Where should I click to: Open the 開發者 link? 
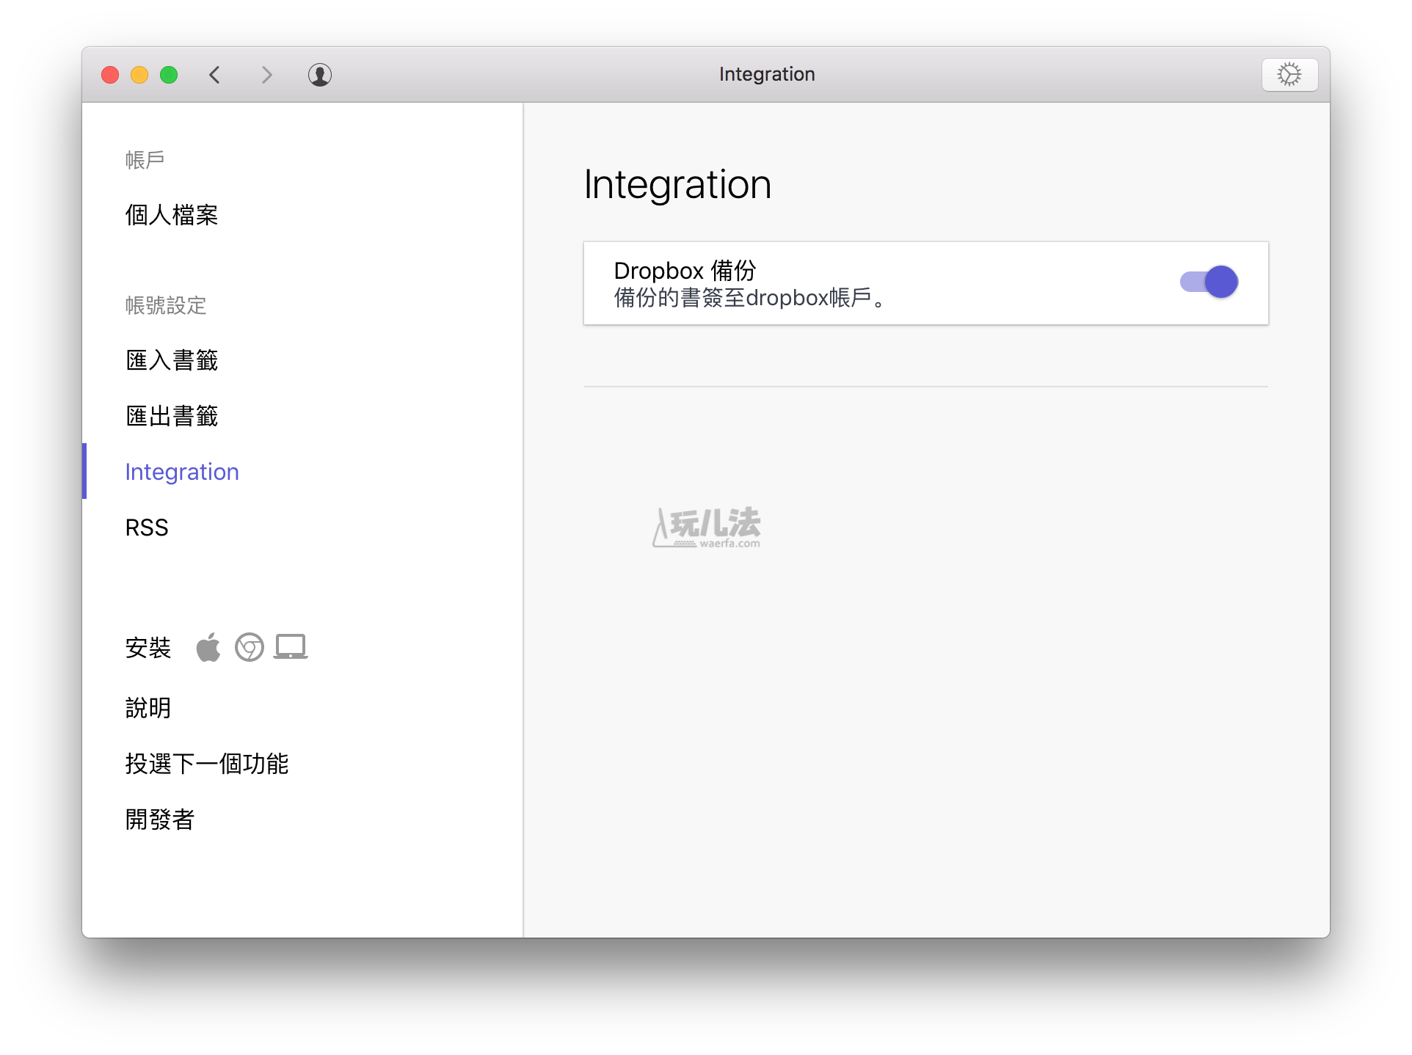click(160, 819)
